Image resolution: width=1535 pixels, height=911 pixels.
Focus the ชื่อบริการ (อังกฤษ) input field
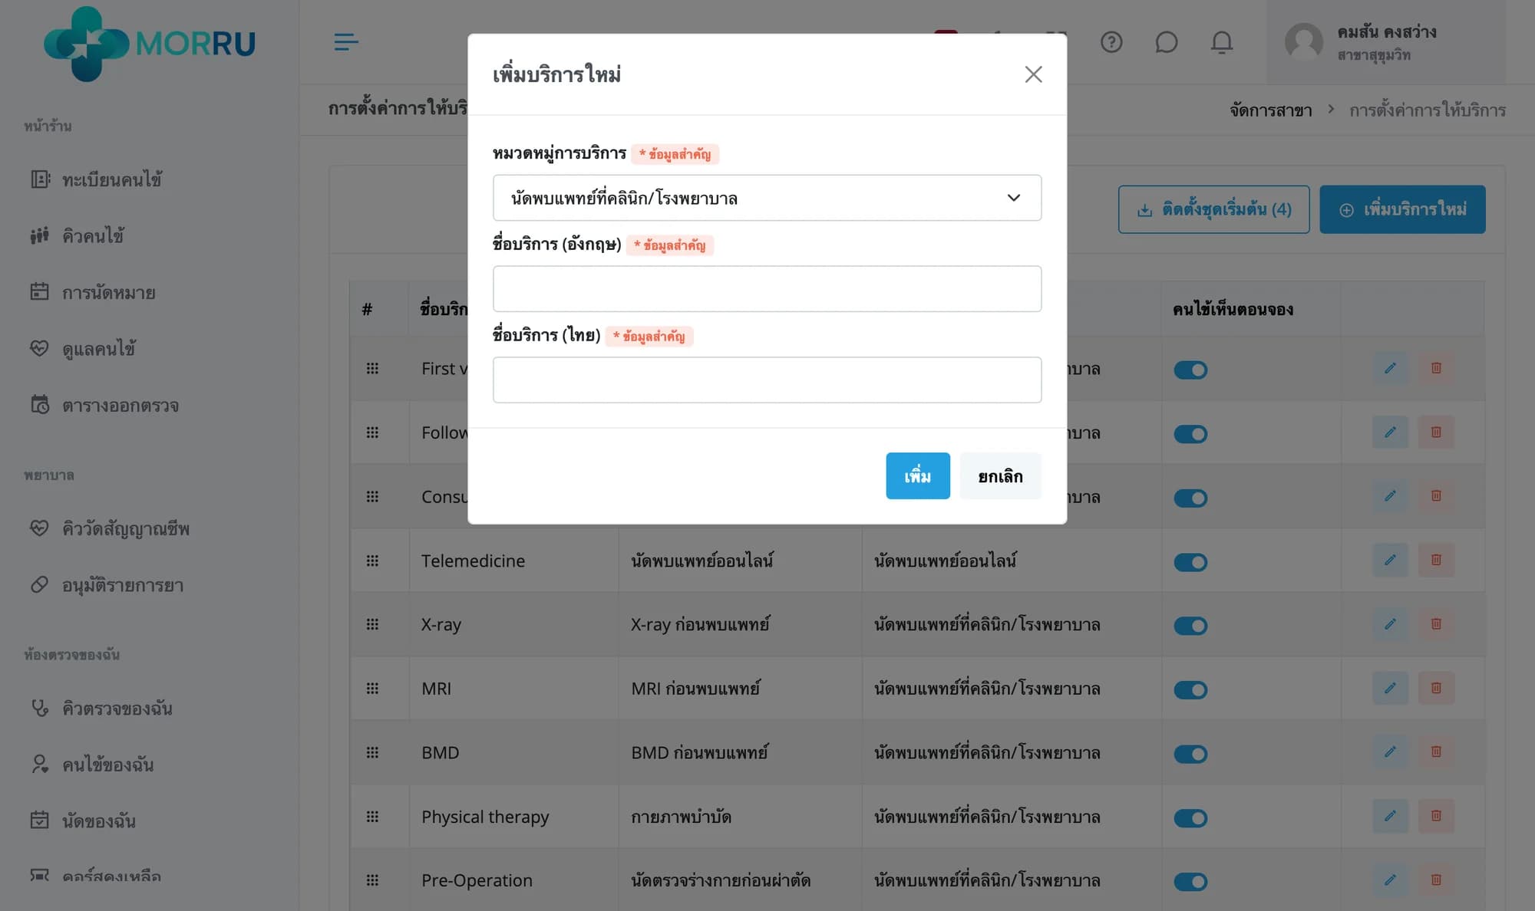(x=767, y=289)
